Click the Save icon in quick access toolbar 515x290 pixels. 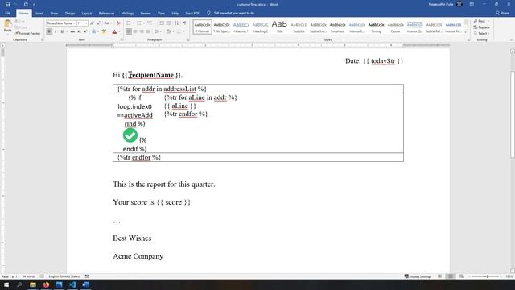click(7, 4)
